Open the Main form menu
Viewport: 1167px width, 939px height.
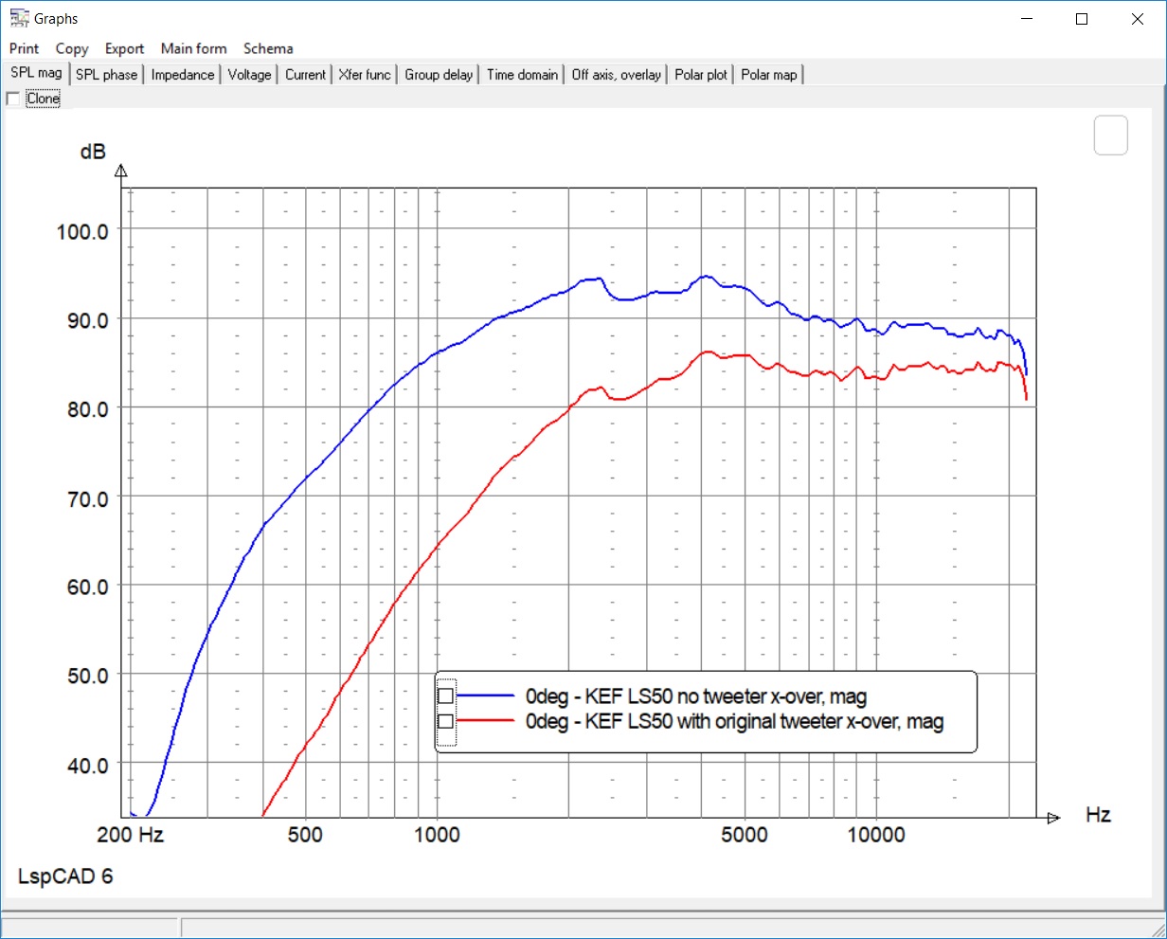(x=194, y=48)
